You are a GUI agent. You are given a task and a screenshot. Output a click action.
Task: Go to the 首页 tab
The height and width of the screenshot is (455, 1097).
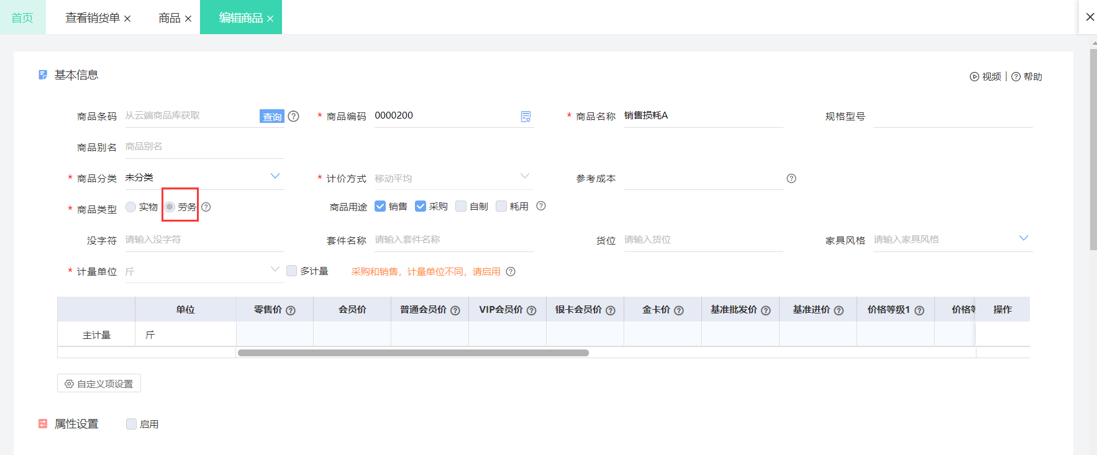22,17
